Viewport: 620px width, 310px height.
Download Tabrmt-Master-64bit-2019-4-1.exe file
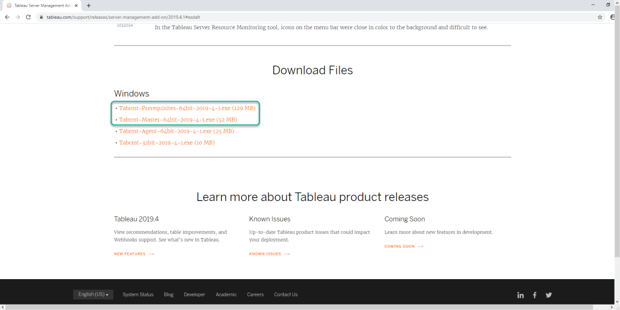(178, 120)
